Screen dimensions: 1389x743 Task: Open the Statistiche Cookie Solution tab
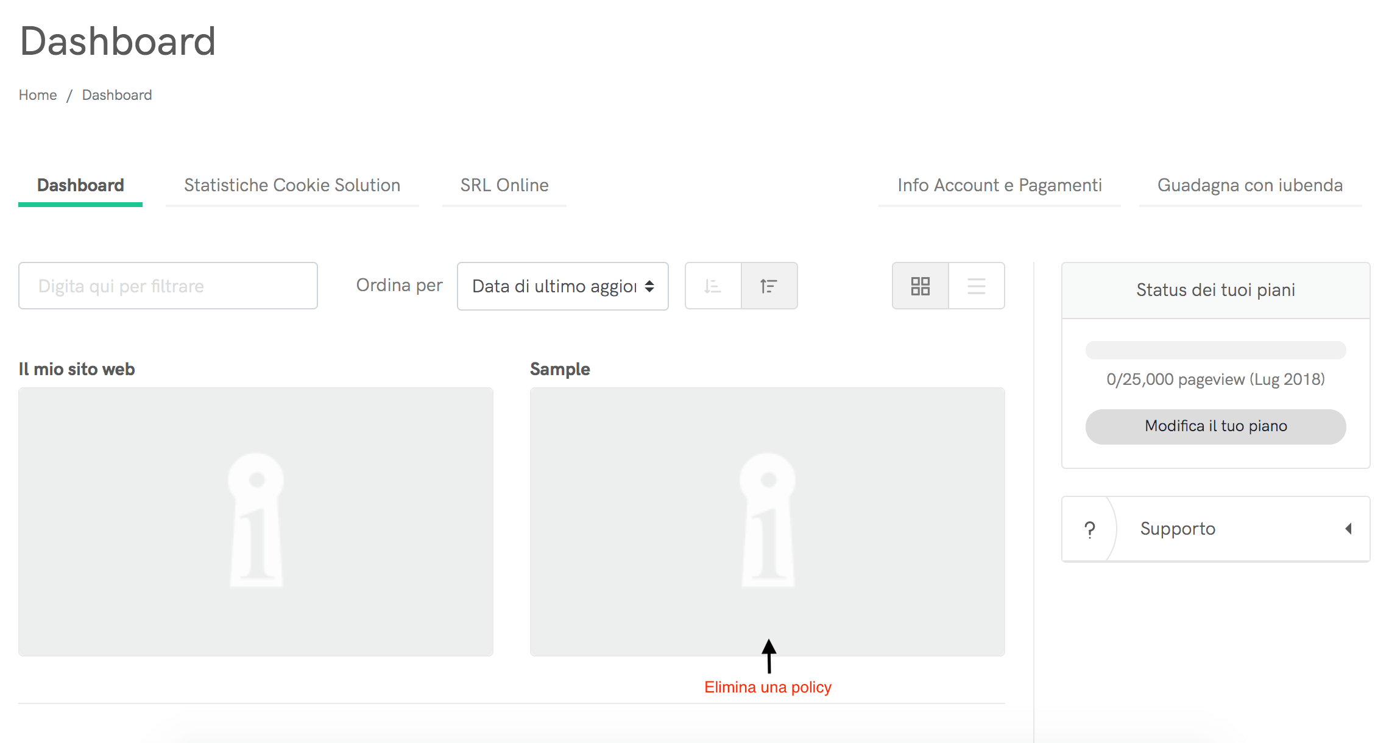[292, 185]
